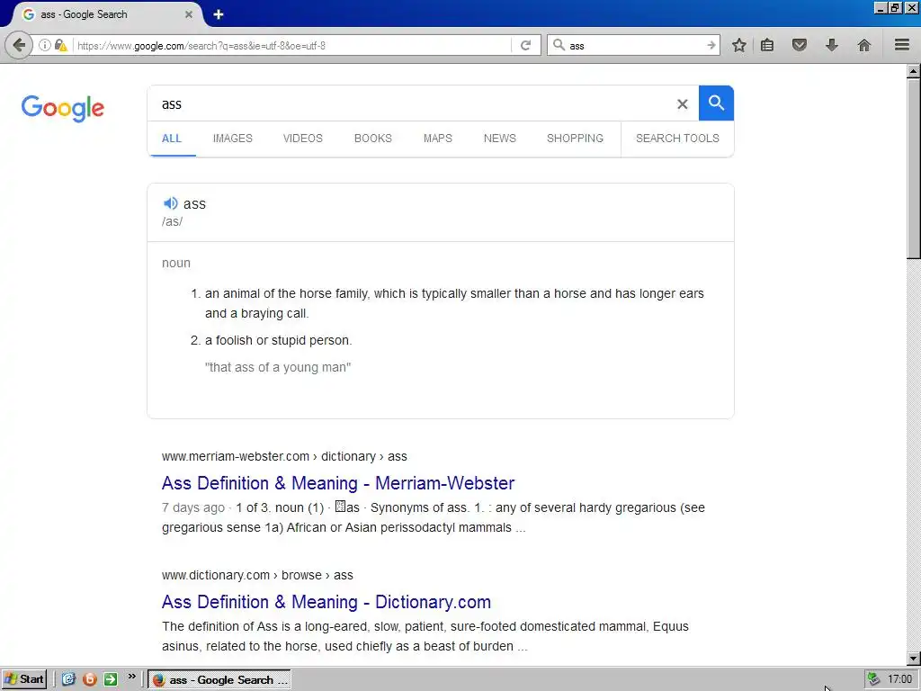Open the system tray network icon
This screenshot has height=691, width=921.
click(874, 679)
